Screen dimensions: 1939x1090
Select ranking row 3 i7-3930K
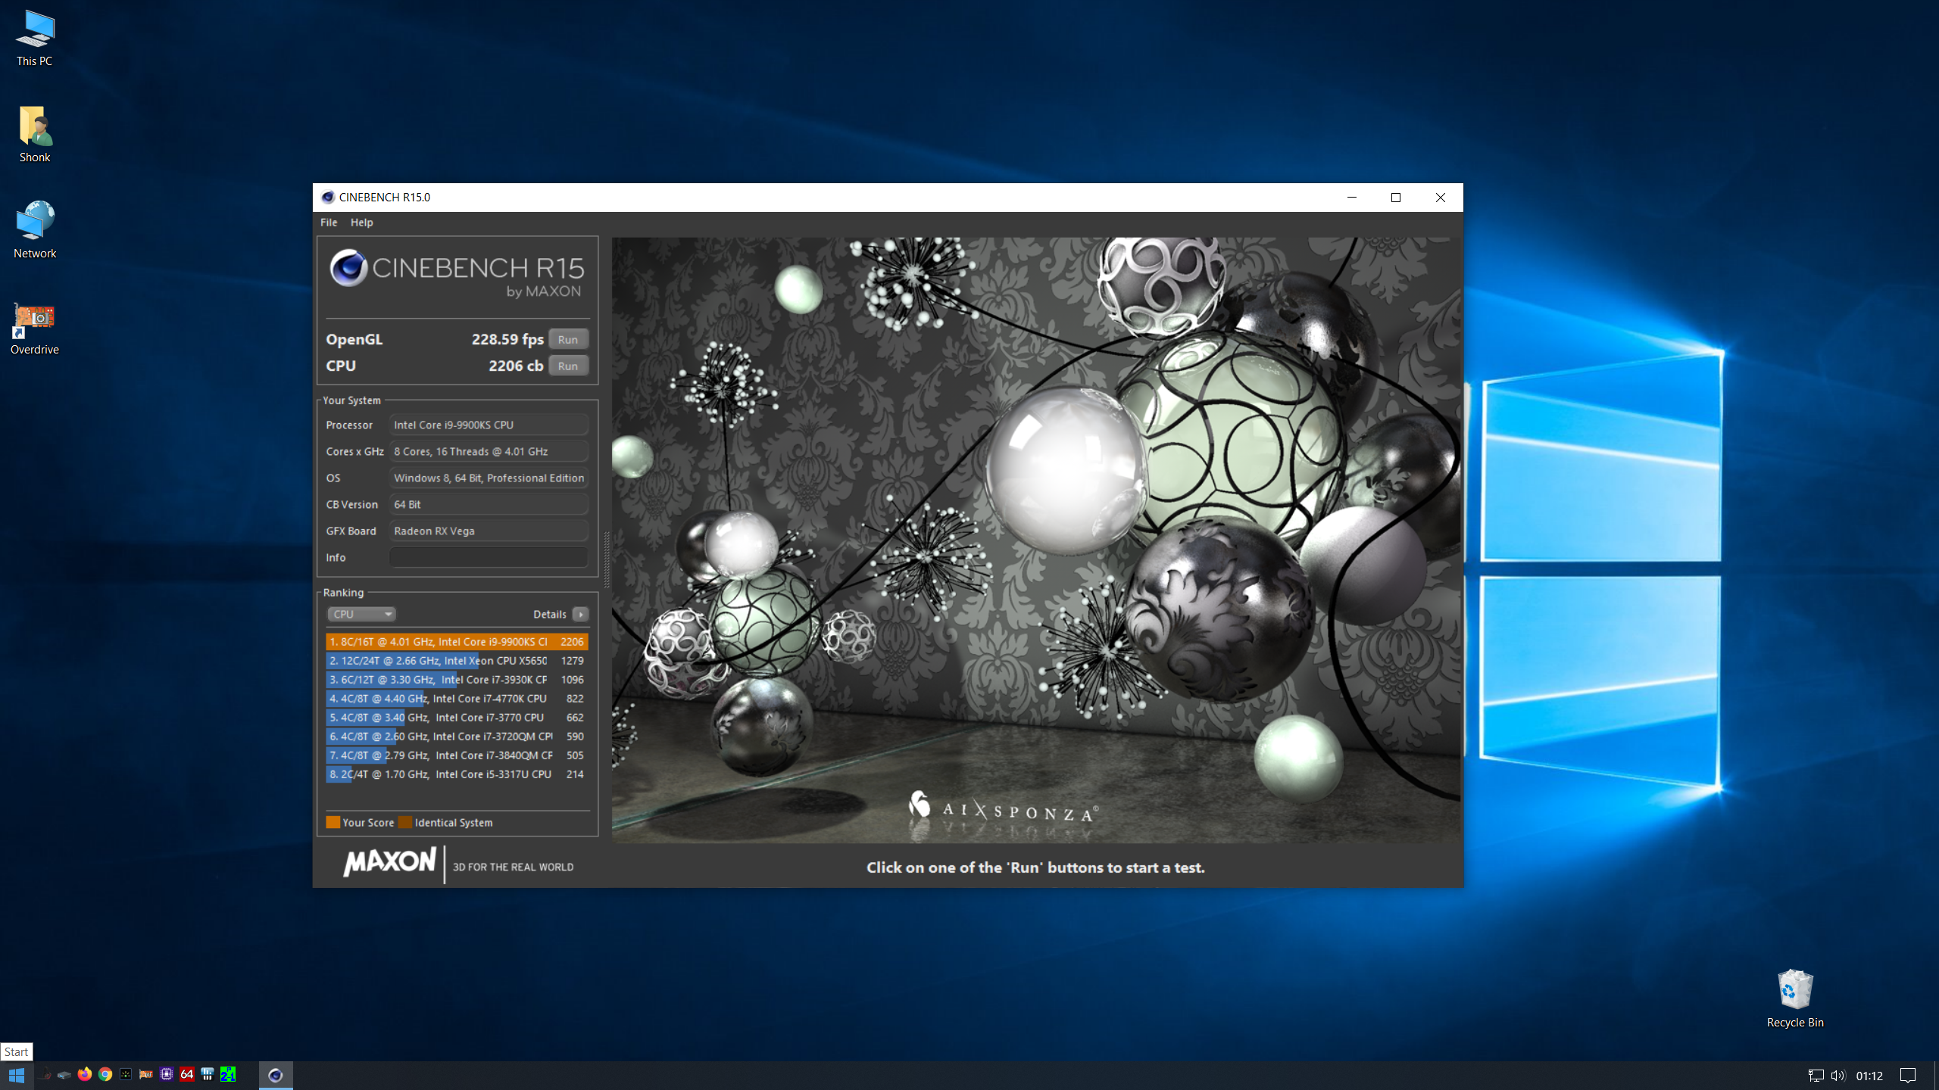pyautogui.click(x=457, y=679)
